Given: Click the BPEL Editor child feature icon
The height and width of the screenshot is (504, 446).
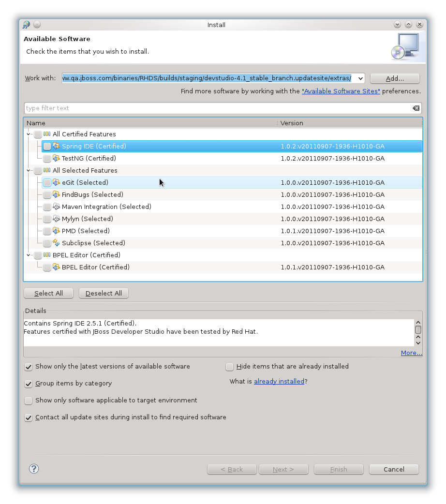Looking at the screenshot, I should coord(56,267).
